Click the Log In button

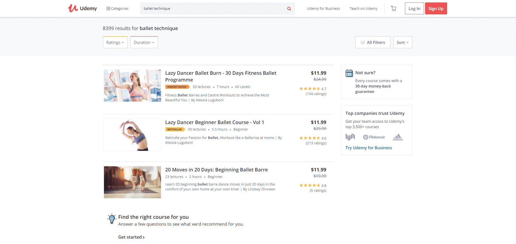pyautogui.click(x=414, y=8)
